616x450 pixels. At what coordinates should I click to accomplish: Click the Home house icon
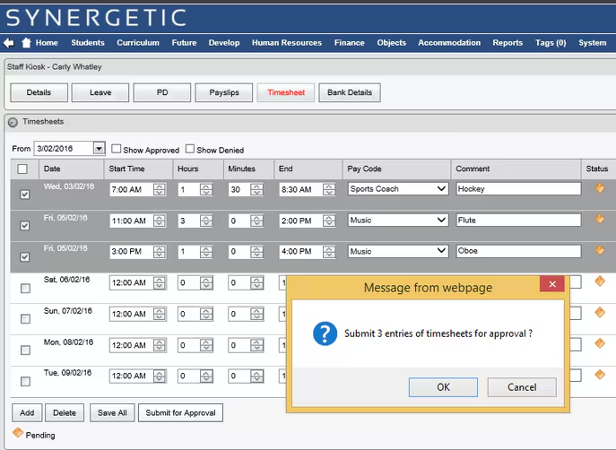(x=26, y=42)
